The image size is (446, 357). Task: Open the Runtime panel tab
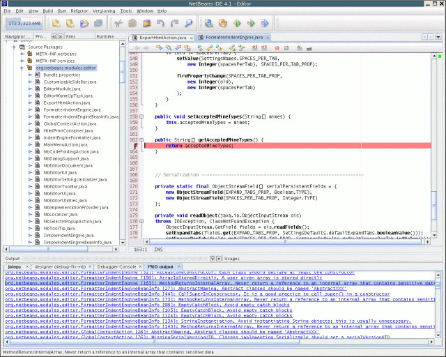tap(105, 36)
